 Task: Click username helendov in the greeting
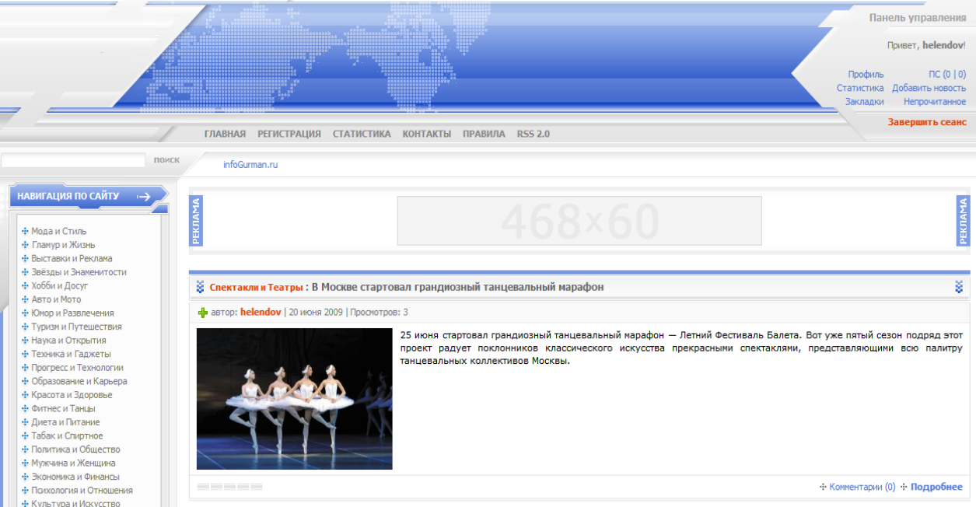click(x=943, y=45)
